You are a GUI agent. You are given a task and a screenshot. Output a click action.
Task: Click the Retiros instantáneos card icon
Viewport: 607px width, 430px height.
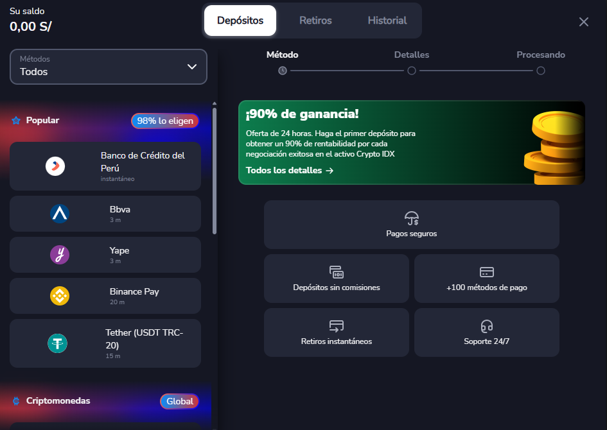tap(337, 326)
